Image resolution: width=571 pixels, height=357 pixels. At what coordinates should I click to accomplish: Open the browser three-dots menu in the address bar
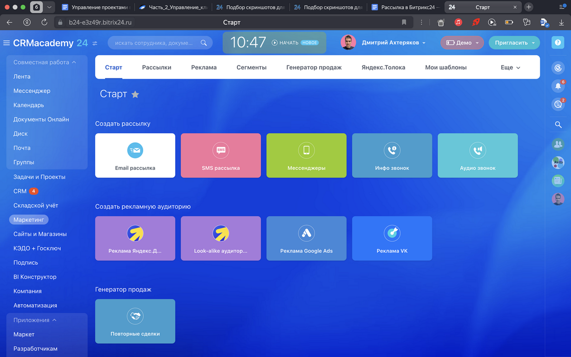pos(421,22)
